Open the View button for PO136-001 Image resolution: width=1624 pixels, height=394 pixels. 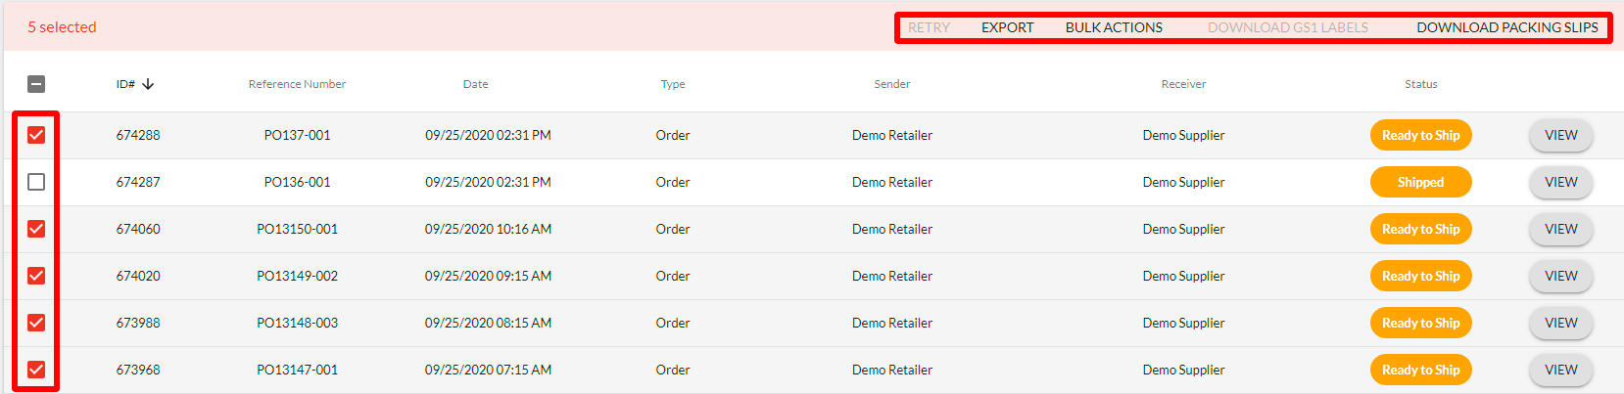1560,182
